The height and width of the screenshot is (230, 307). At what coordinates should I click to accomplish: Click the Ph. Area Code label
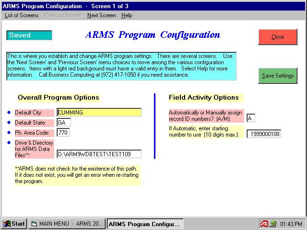(34, 133)
